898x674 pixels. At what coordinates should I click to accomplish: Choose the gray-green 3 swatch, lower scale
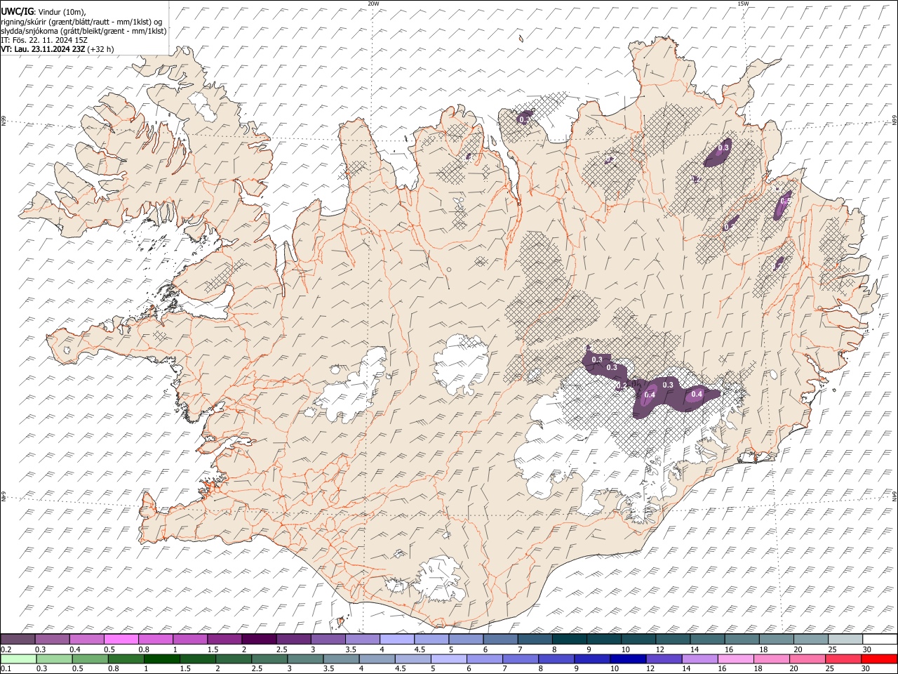pyautogui.click(x=305, y=659)
